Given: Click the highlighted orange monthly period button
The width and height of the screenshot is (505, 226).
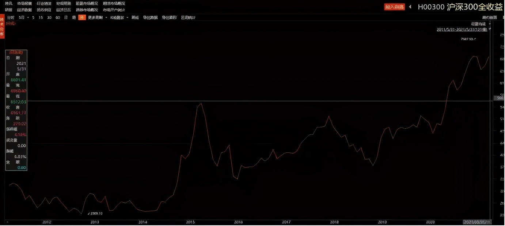Looking at the screenshot, I should click(82, 17).
